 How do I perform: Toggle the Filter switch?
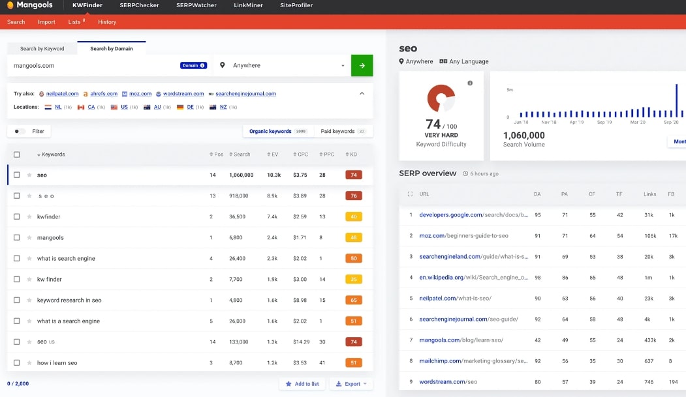[x=20, y=131]
